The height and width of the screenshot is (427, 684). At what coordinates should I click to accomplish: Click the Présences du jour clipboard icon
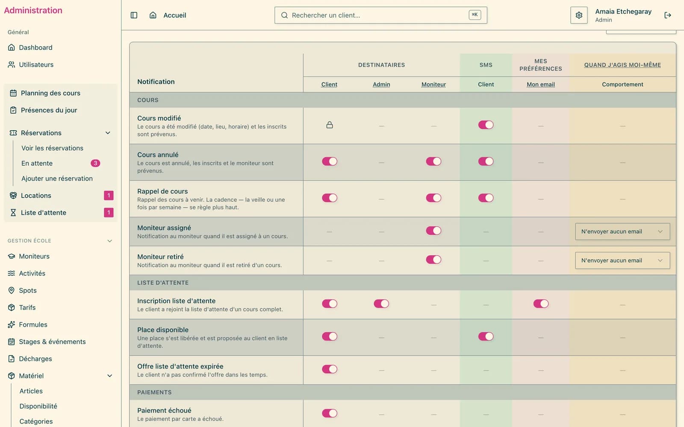tap(13, 110)
